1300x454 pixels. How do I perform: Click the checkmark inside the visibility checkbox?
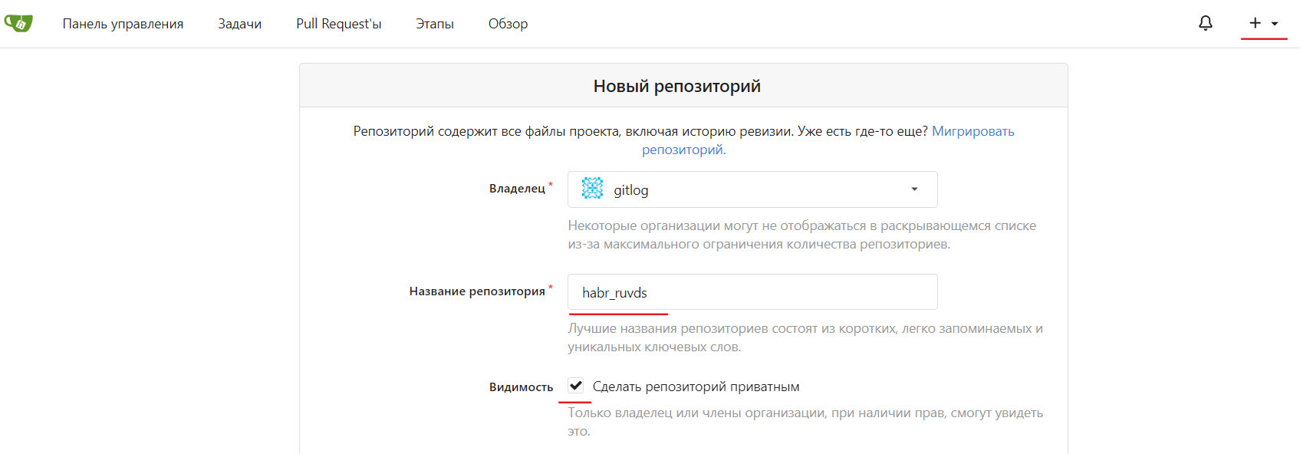(574, 386)
